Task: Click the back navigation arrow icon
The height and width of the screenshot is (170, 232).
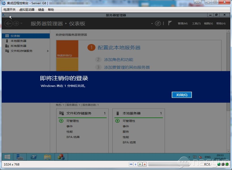Action: click(8, 23)
